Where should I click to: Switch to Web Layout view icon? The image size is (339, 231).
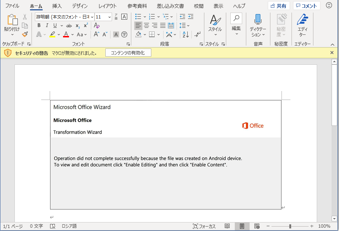click(x=257, y=226)
